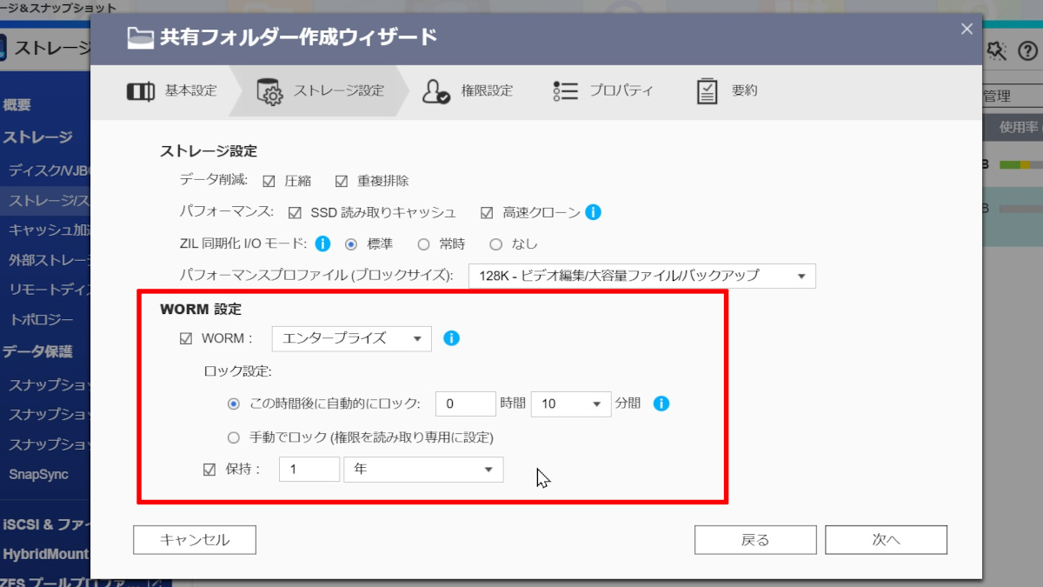The height and width of the screenshot is (587, 1043).
Task: Click the help question mark icon
Action: coord(1027,52)
